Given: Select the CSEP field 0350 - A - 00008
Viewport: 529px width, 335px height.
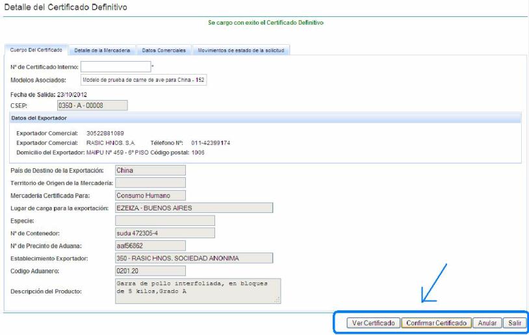Looking at the screenshot, I should (x=92, y=105).
